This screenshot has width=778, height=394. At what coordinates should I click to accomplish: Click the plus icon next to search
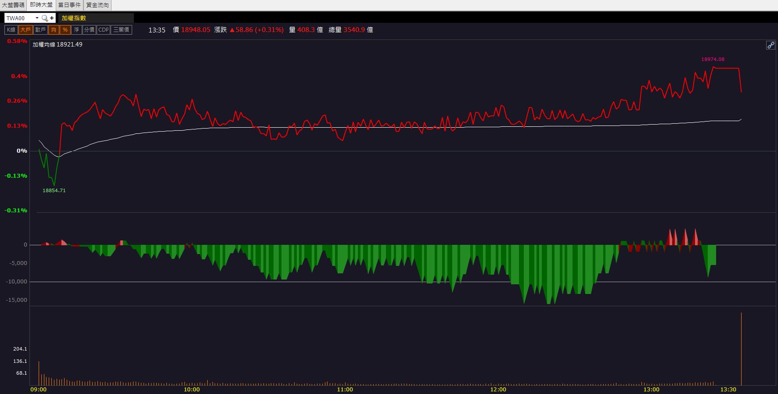[52, 18]
